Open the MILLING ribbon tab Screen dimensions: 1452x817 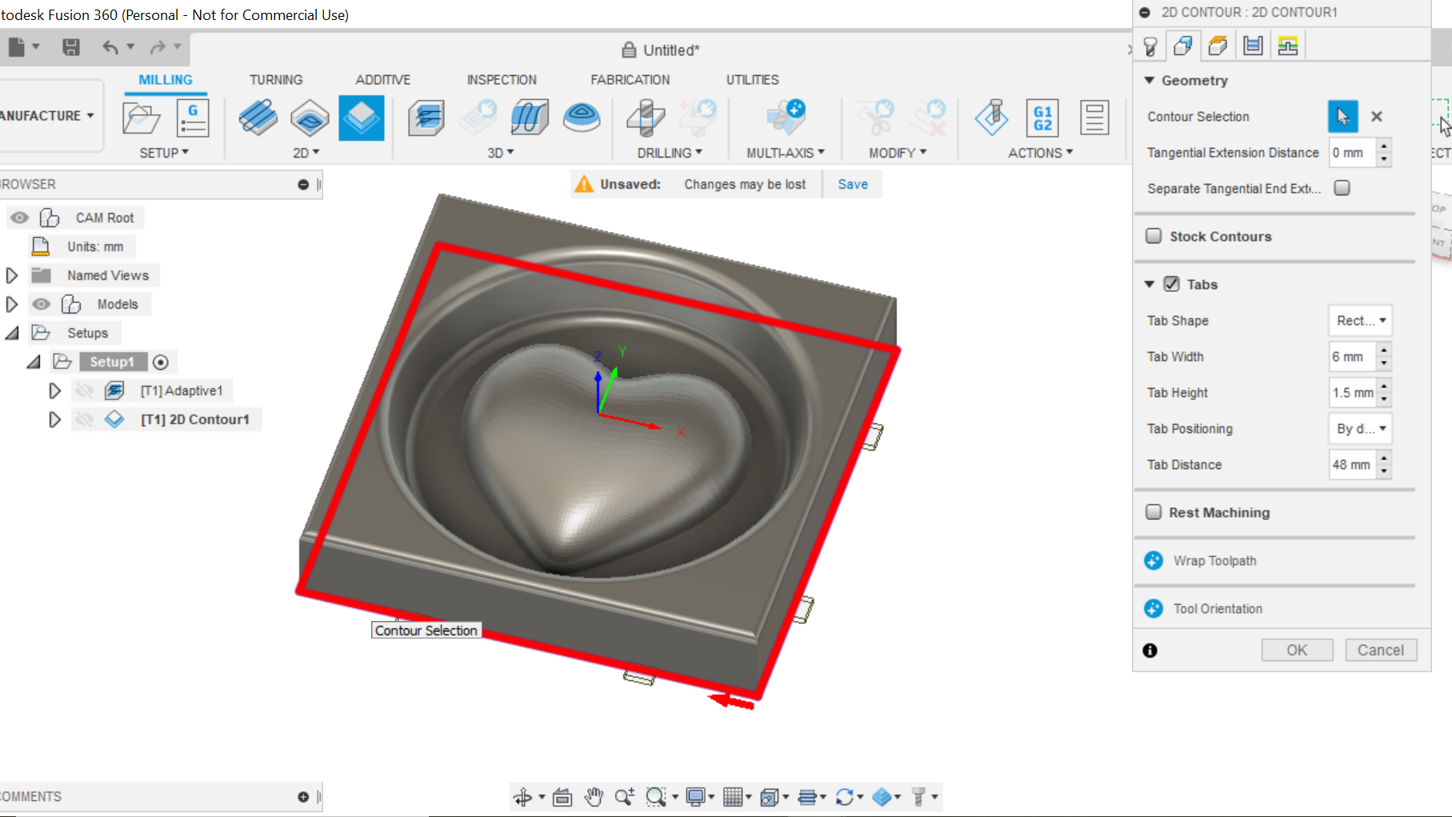[x=166, y=79]
